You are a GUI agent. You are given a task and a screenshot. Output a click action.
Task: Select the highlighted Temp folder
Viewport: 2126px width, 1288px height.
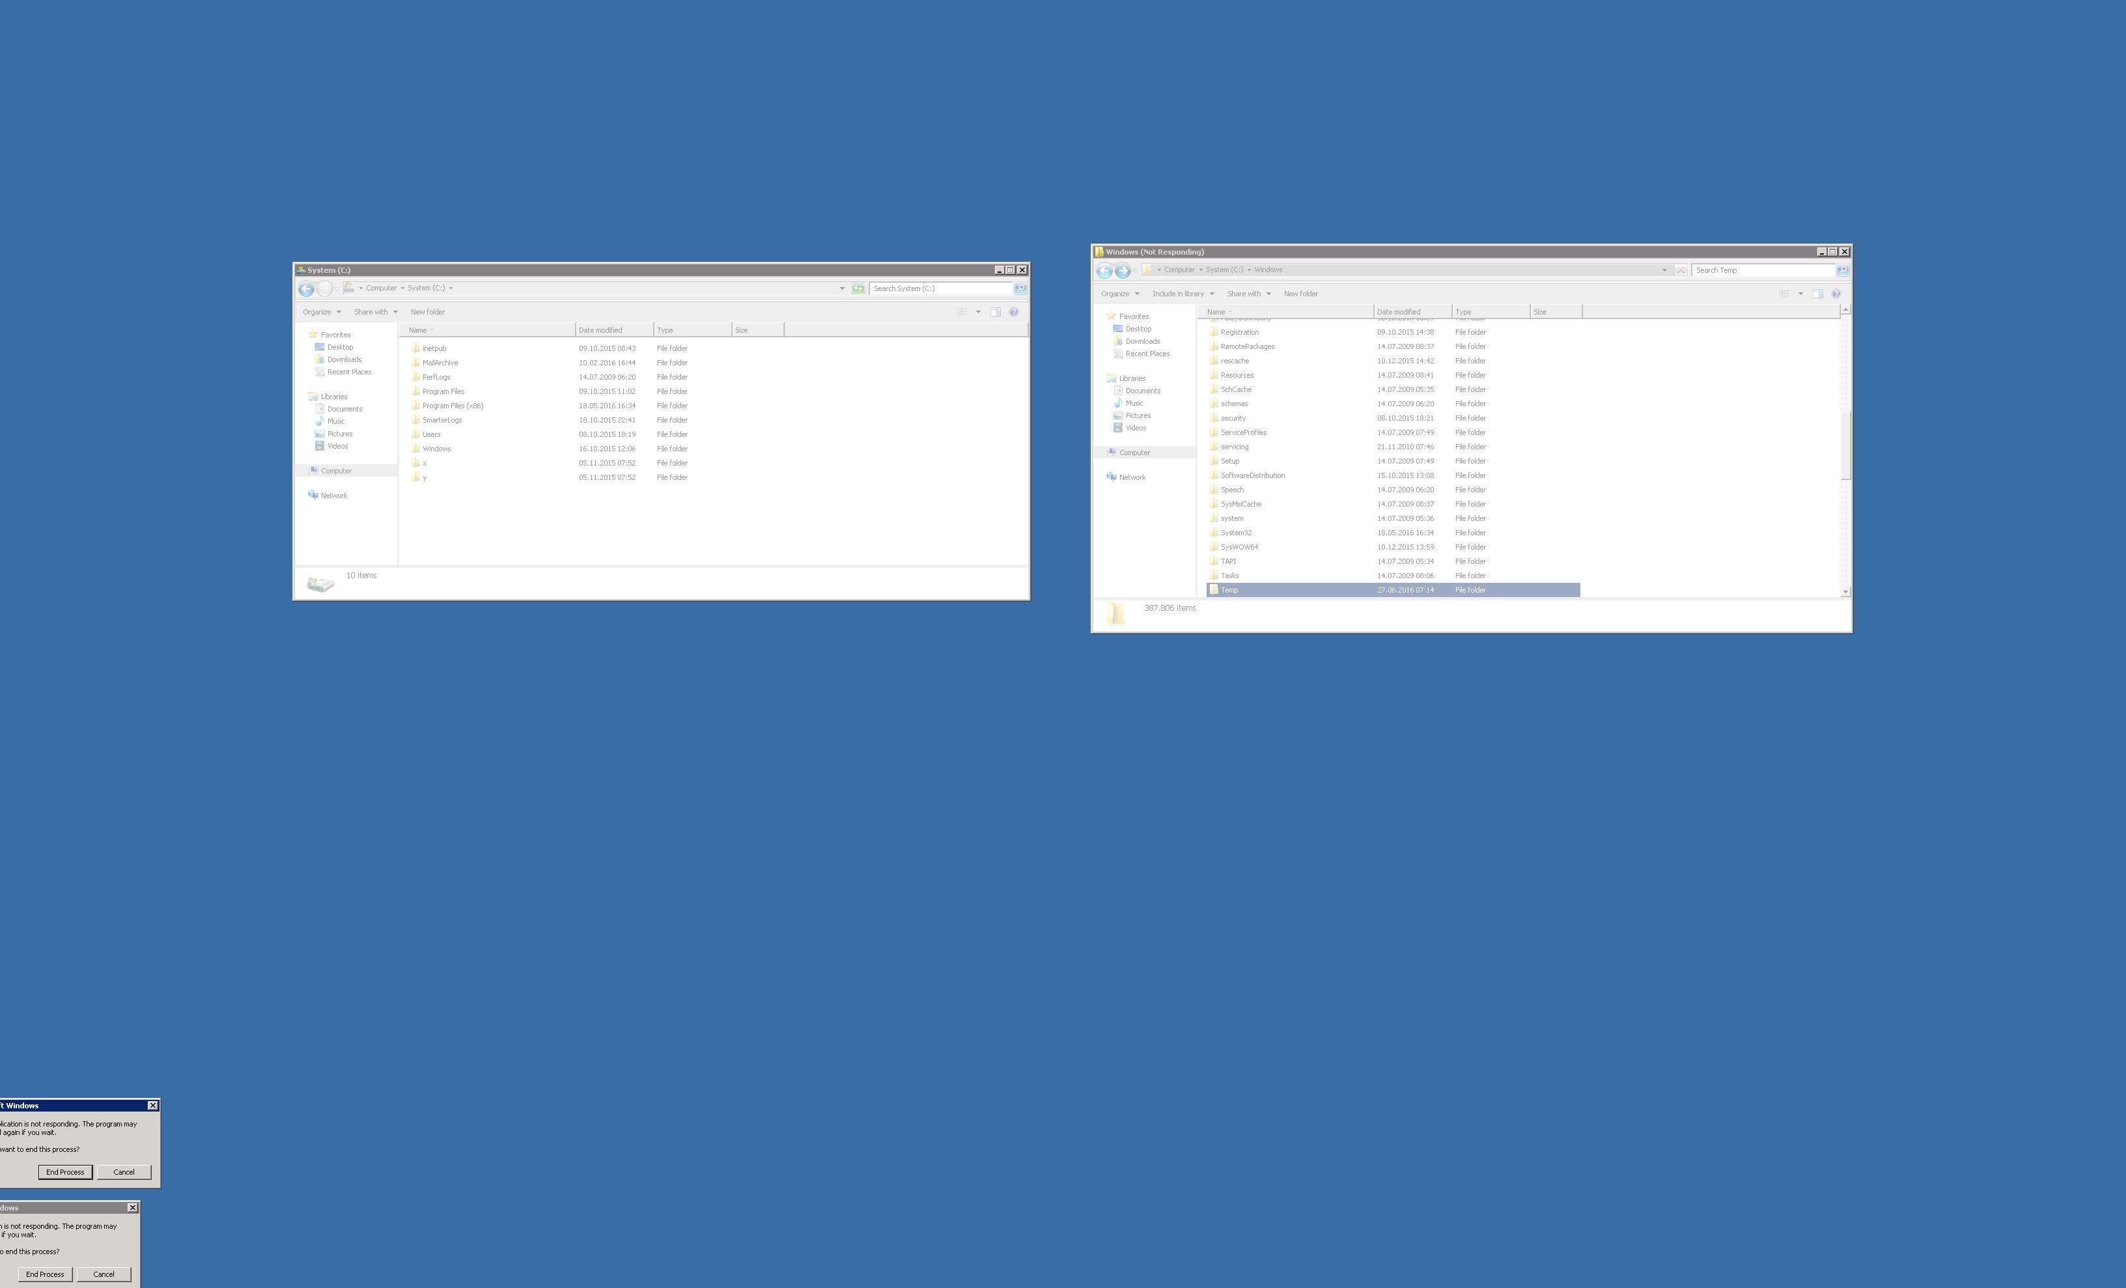tap(1393, 590)
